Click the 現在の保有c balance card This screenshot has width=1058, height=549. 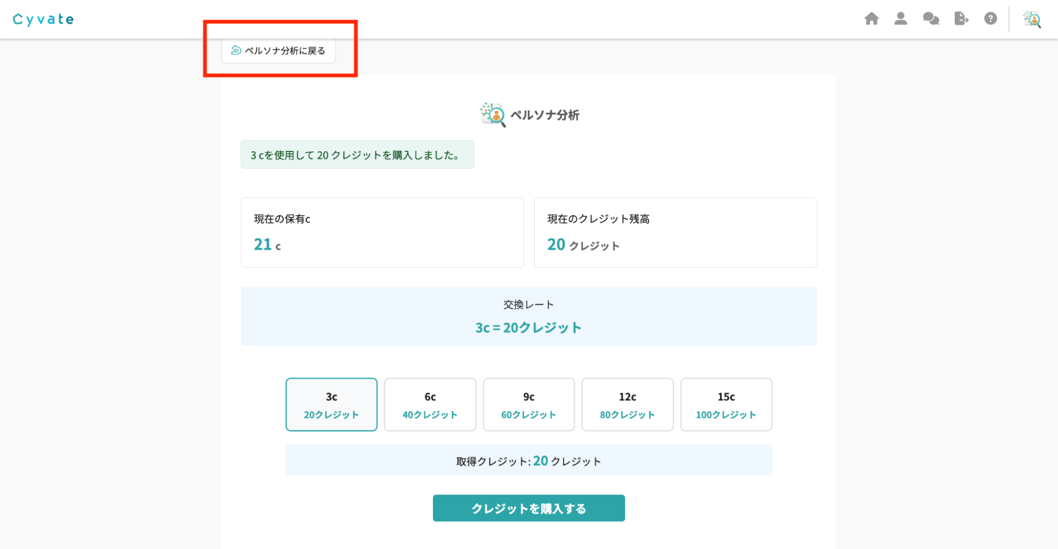382,232
